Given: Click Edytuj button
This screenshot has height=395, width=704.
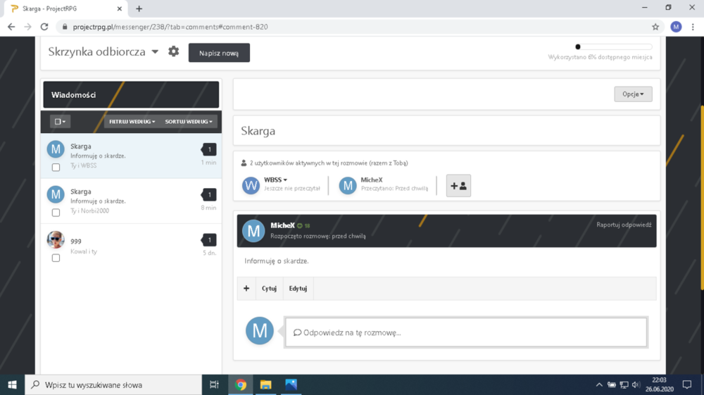Looking at the screenshot, I should click(298, 288).
